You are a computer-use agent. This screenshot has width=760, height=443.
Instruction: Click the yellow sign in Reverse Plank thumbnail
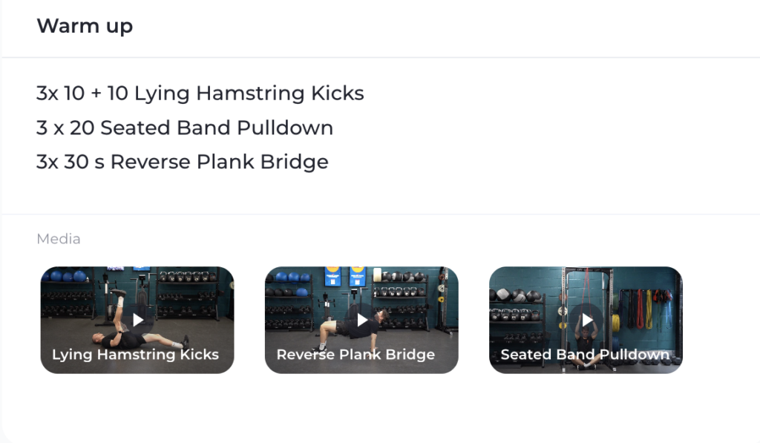(332, 277)
